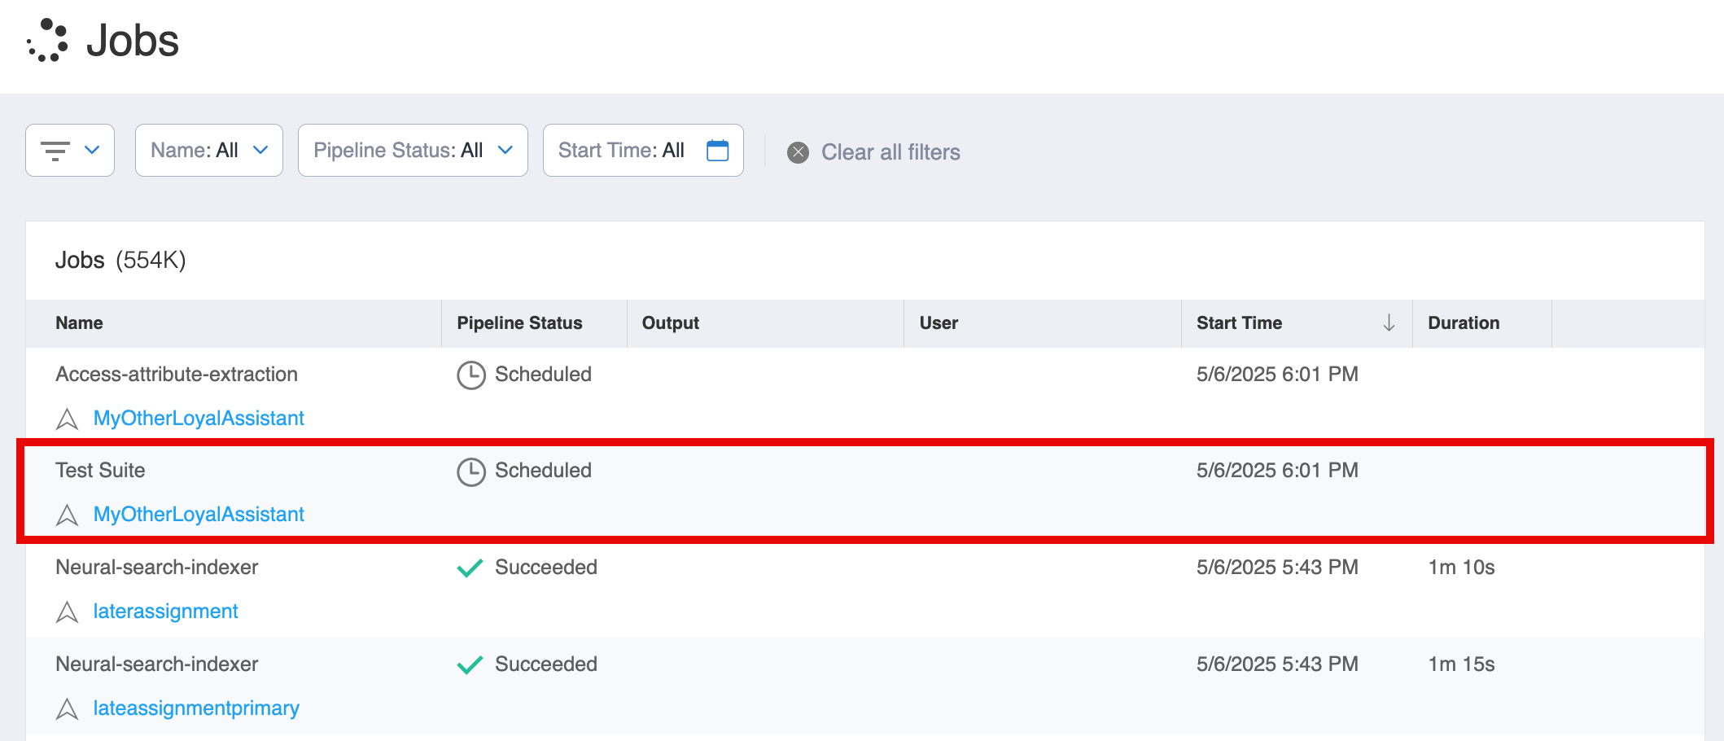Select the Access-attribute-extraction job row name
Screen dimensions: 1724x741
[177, 375]
